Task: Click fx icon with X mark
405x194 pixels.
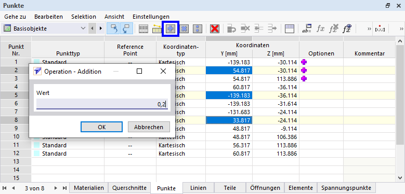Action: [x=334, y=29]
